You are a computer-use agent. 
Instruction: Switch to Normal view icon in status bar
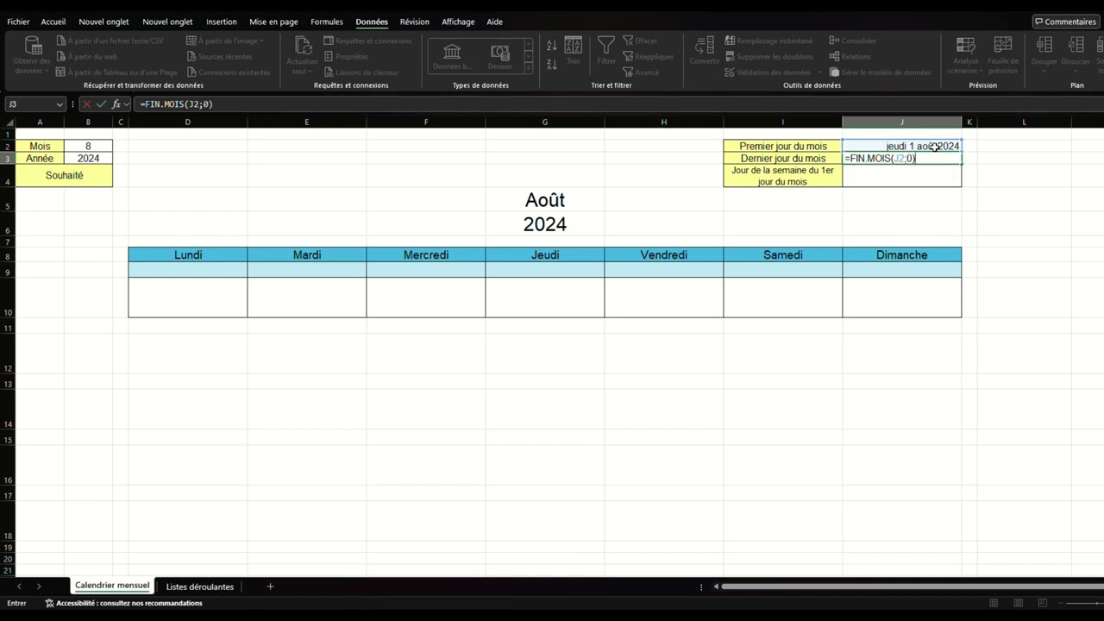[994, 603]
